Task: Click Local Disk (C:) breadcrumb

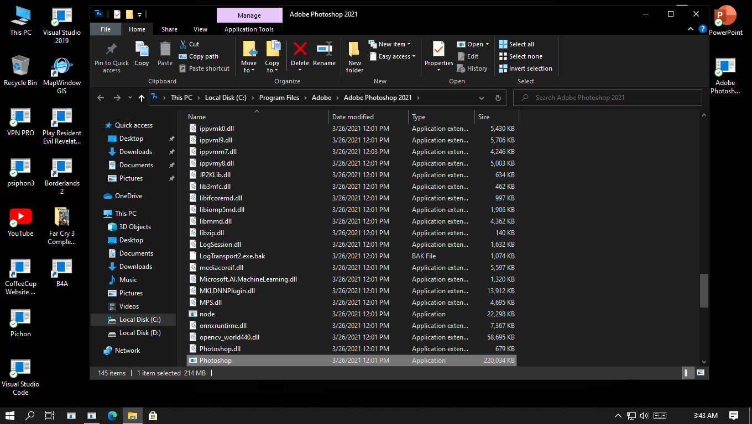Action: 226,98
